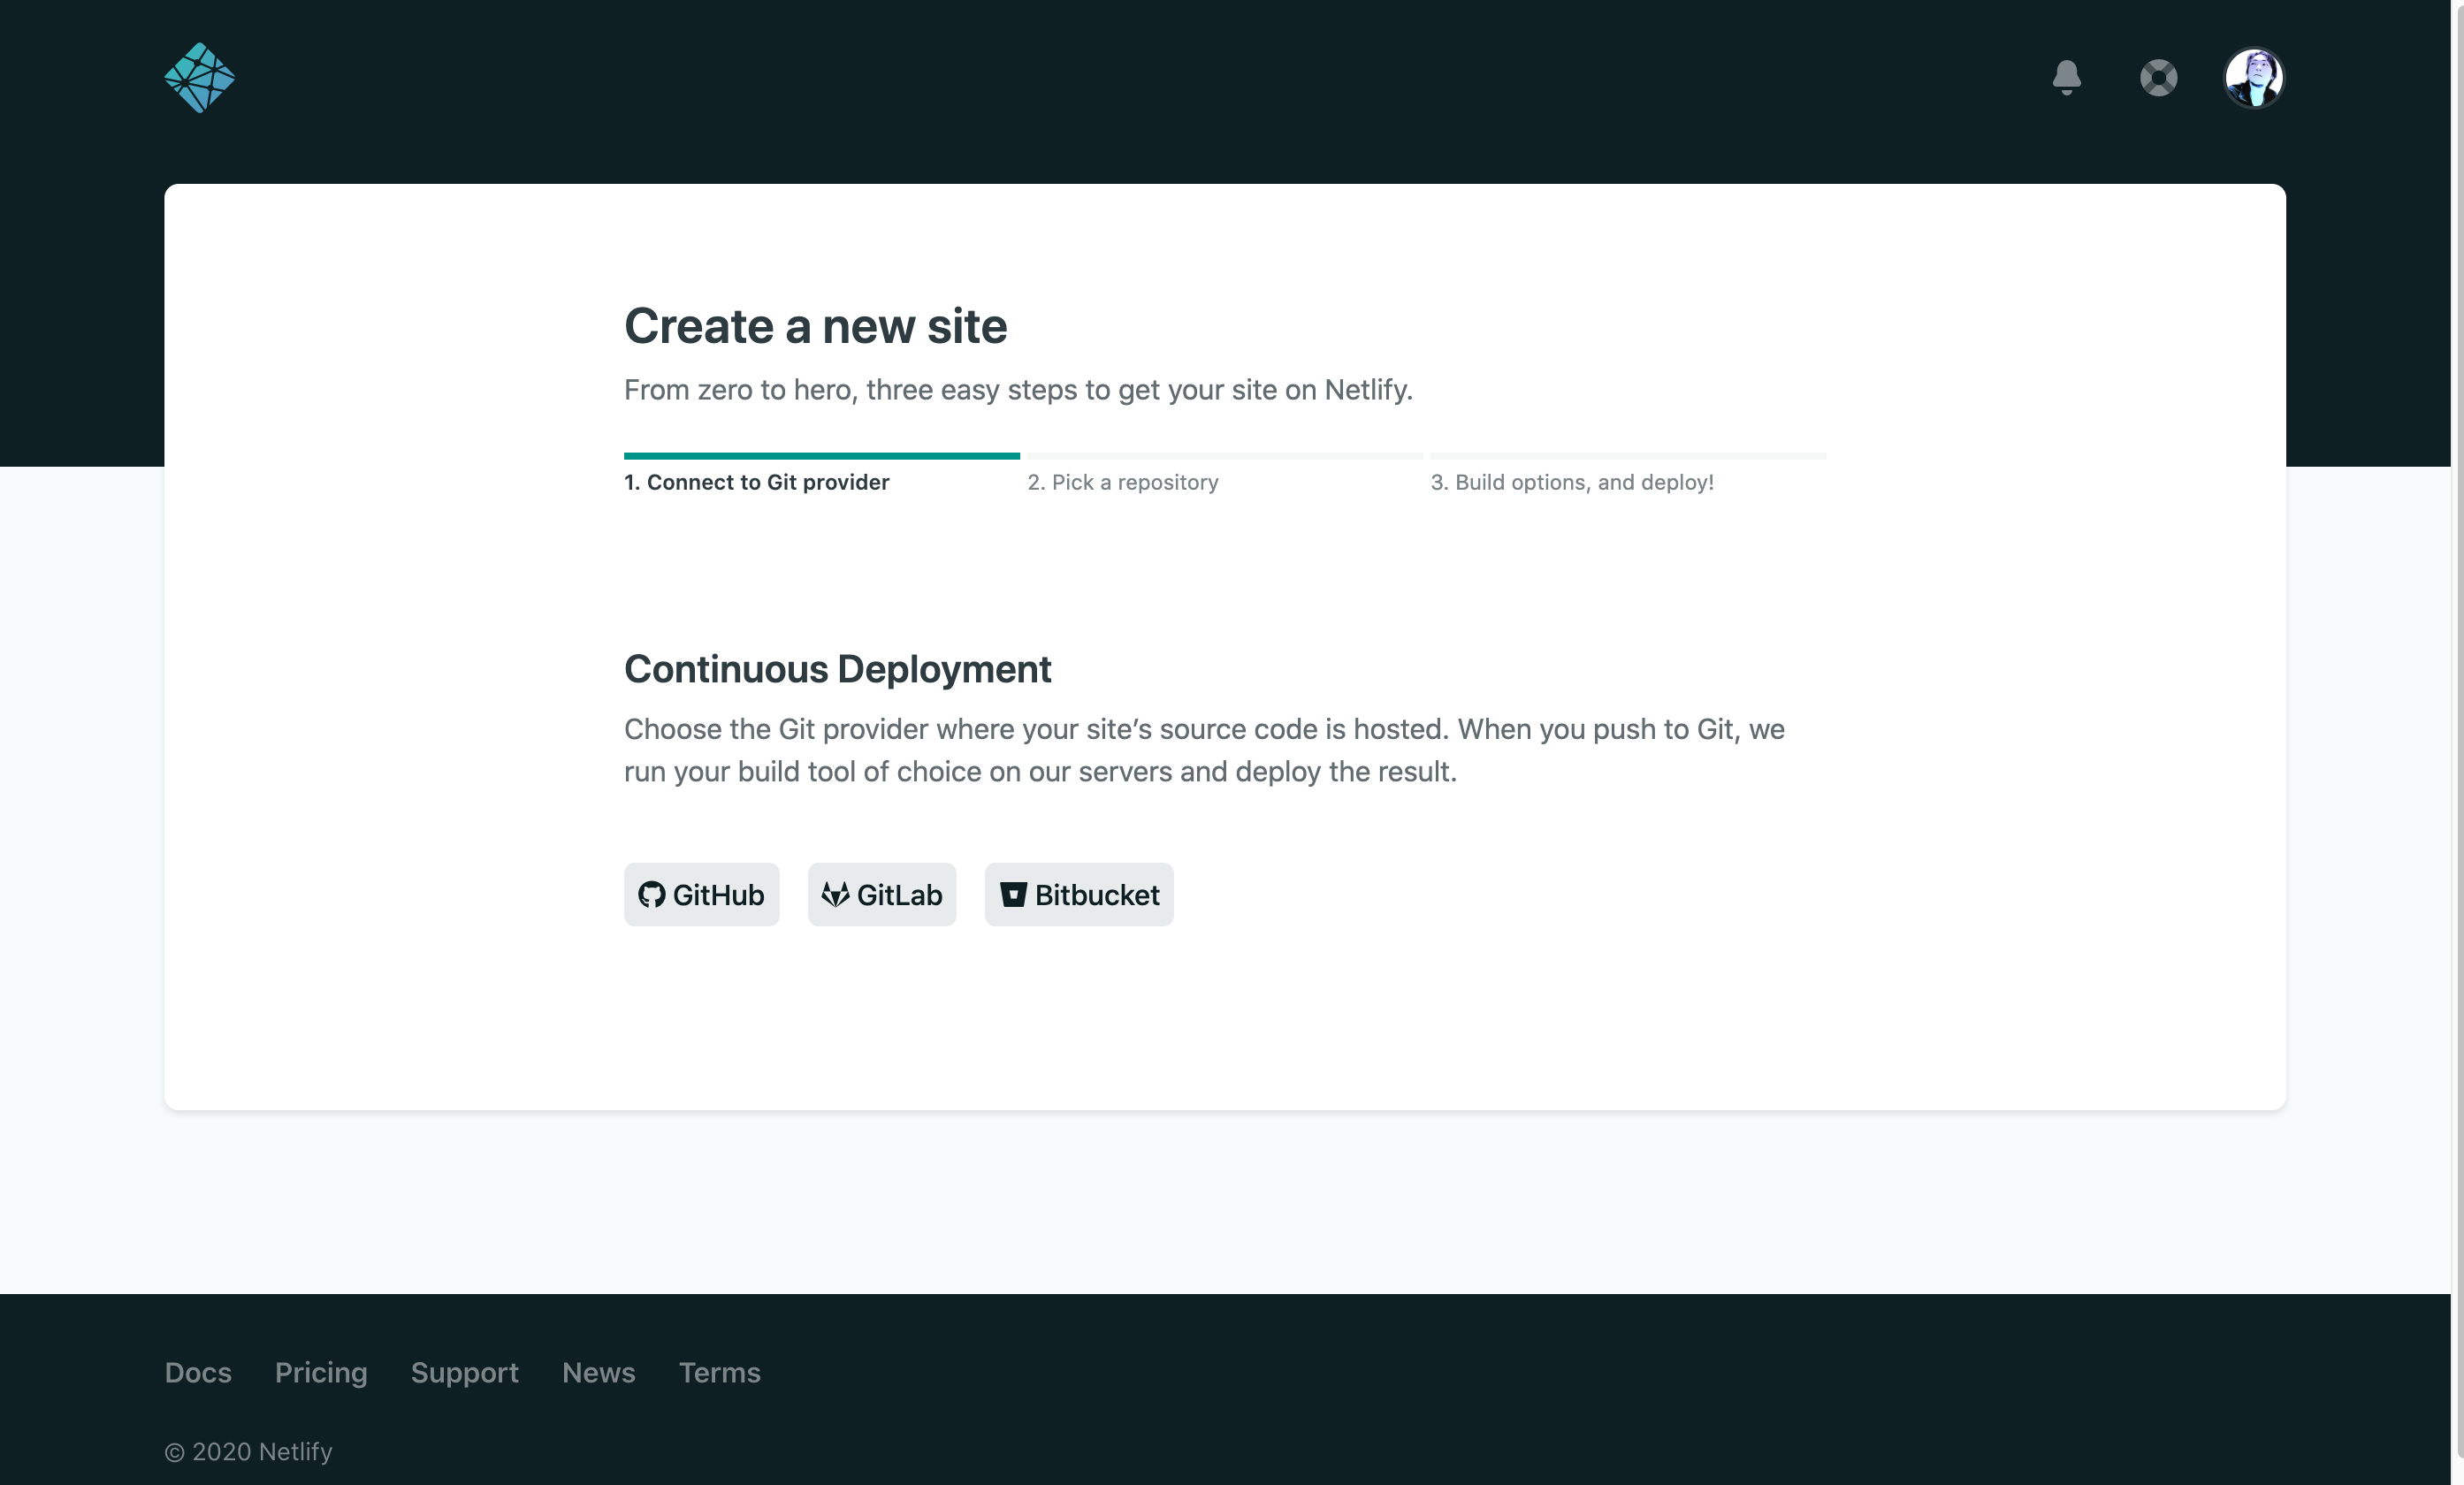The height and width of the screenshot is (1485, 2464).
Task: Open the Docs footer link
Action: [x=198, y=1372]
